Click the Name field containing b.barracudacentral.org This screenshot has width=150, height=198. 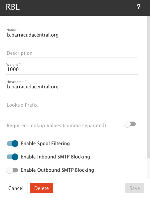(72, 35)
